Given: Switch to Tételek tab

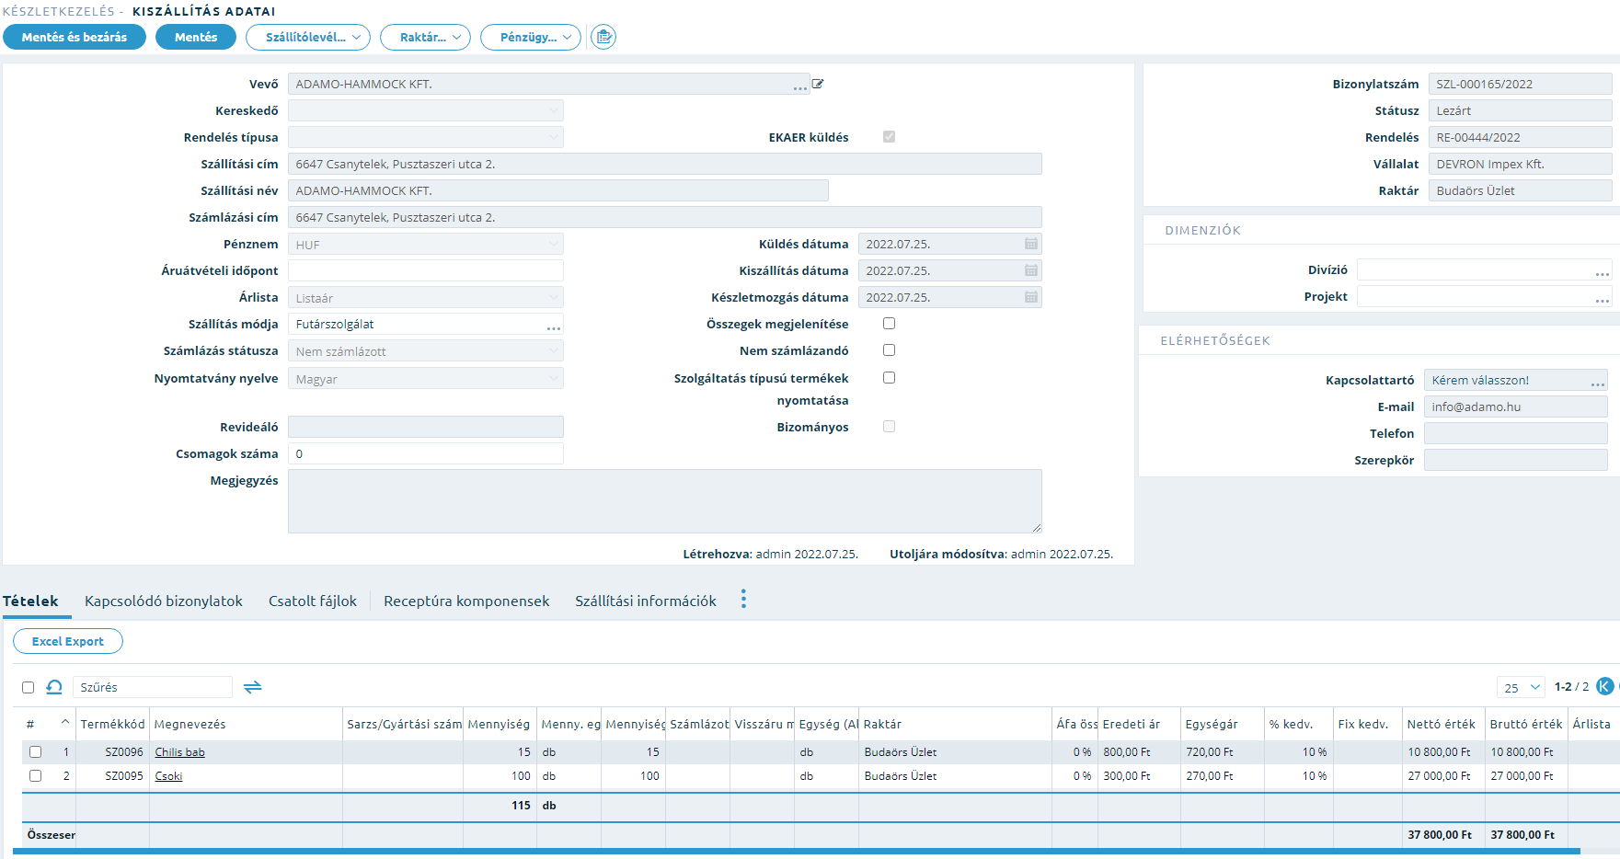Looking at the screenshot, I should tap(30, 601).
